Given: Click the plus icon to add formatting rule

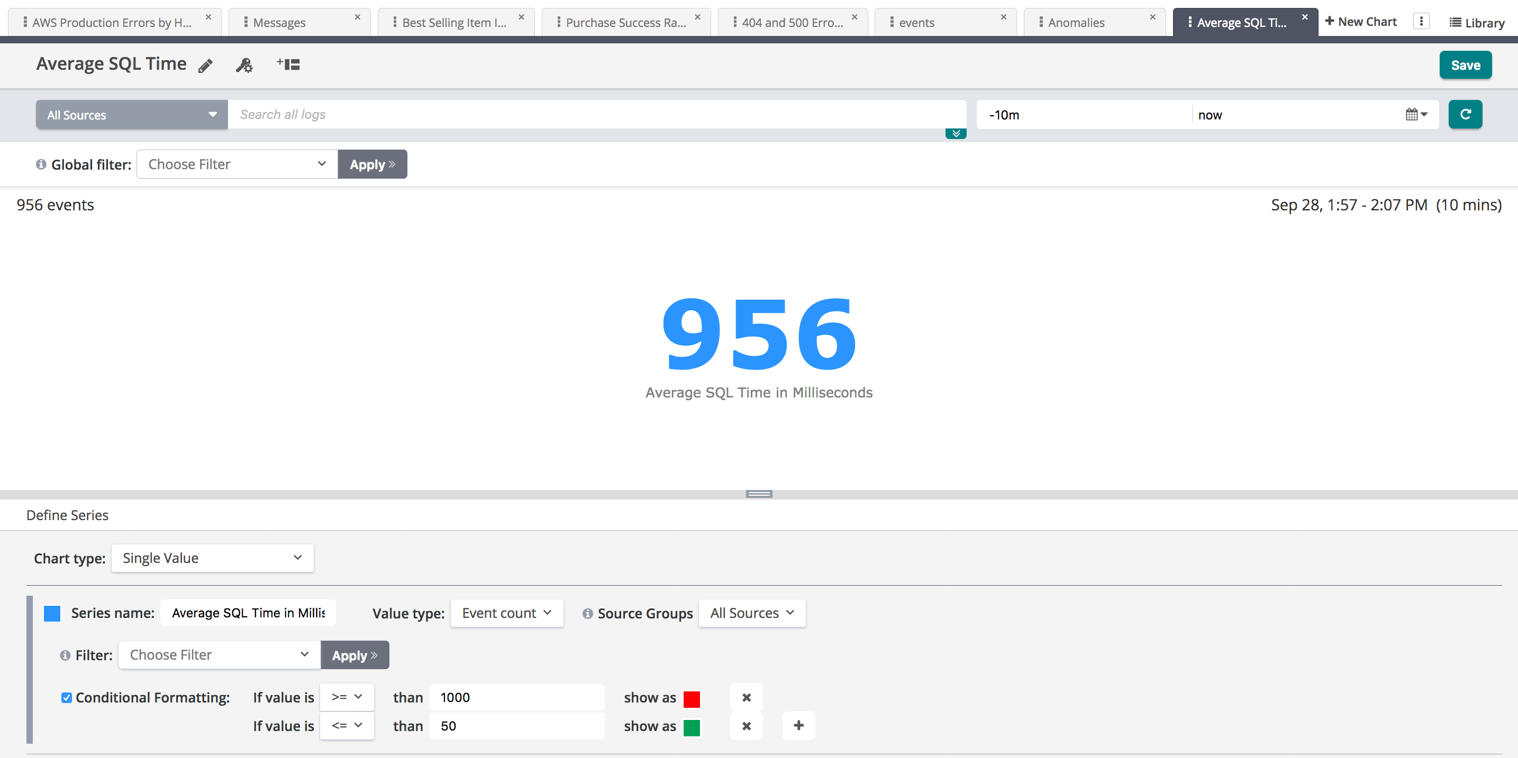Looking at the screenshot, I should click(798, 726).
